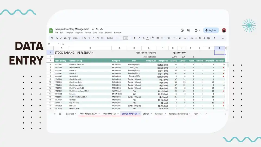Click the font size input field
This screenshot has width=261, height=147.
click(126, 38)
